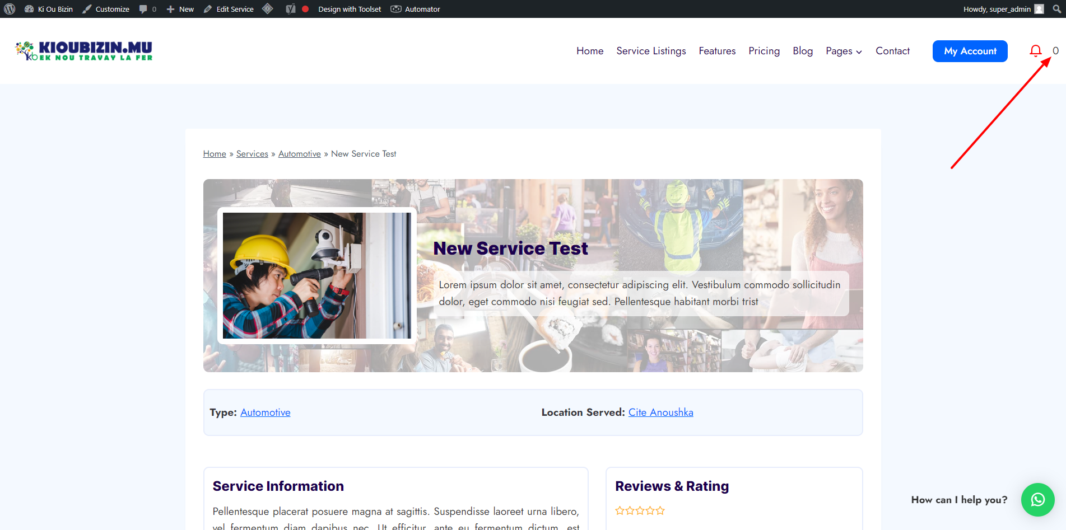Open the Pricing page
This screenshot has width=1066, height=530.
[764, 51]
